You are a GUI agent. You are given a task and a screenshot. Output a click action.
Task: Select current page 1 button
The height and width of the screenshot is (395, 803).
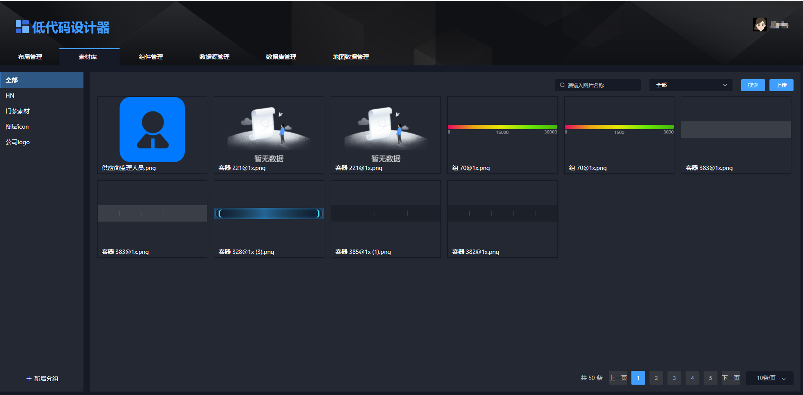(638, 378)
